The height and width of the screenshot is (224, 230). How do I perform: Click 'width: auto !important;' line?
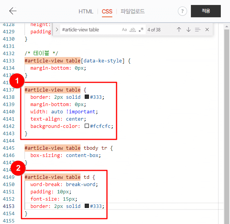click(64, 112)
